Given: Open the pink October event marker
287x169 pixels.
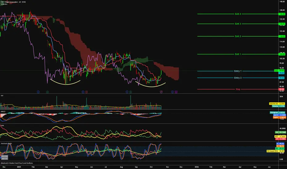Looking at the screenshot, I should pos(161,92).
